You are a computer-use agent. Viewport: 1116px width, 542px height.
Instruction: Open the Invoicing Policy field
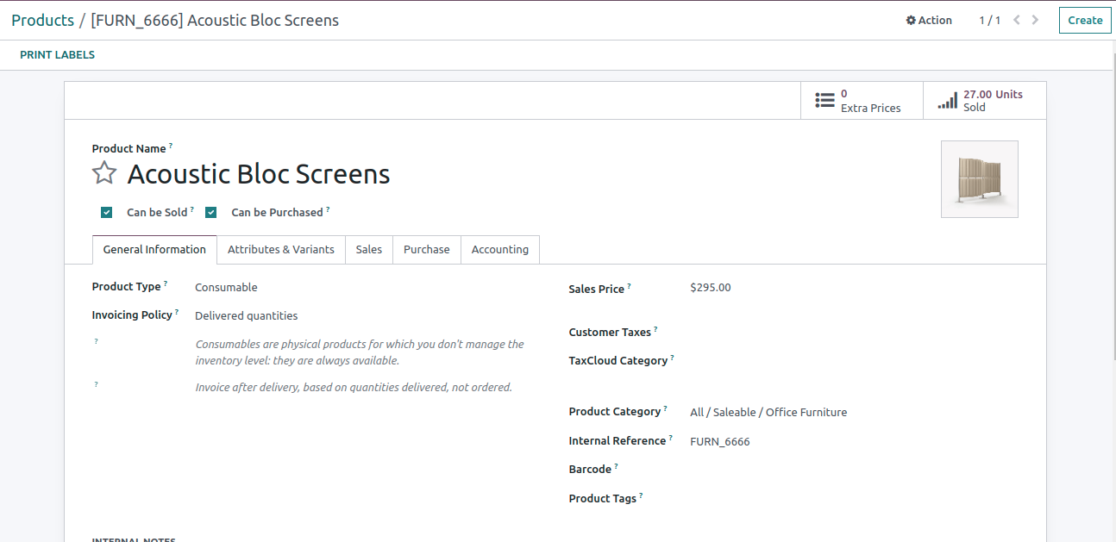click(246, 316)
